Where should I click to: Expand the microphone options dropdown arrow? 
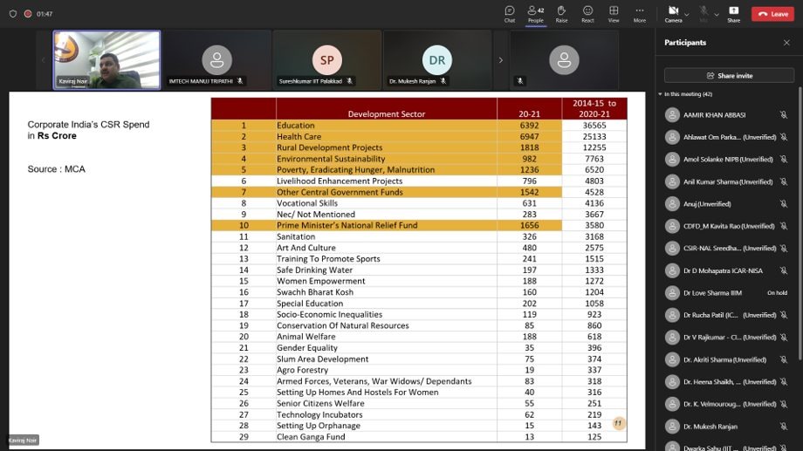click(x=716, y=14)
